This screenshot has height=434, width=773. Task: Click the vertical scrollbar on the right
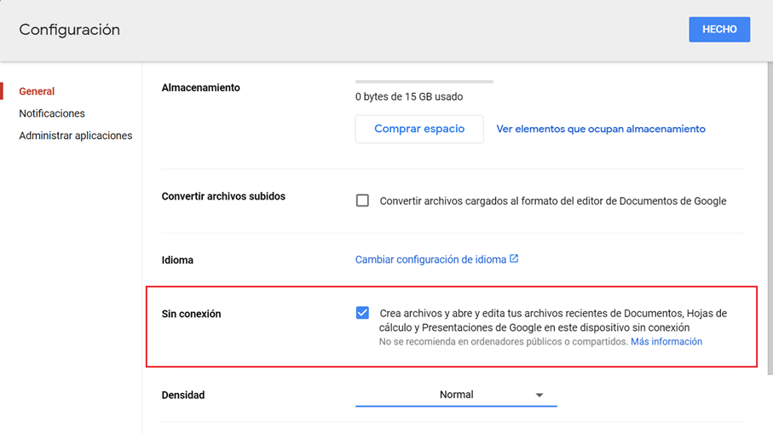pyautogui.click(x=769, y=213)
